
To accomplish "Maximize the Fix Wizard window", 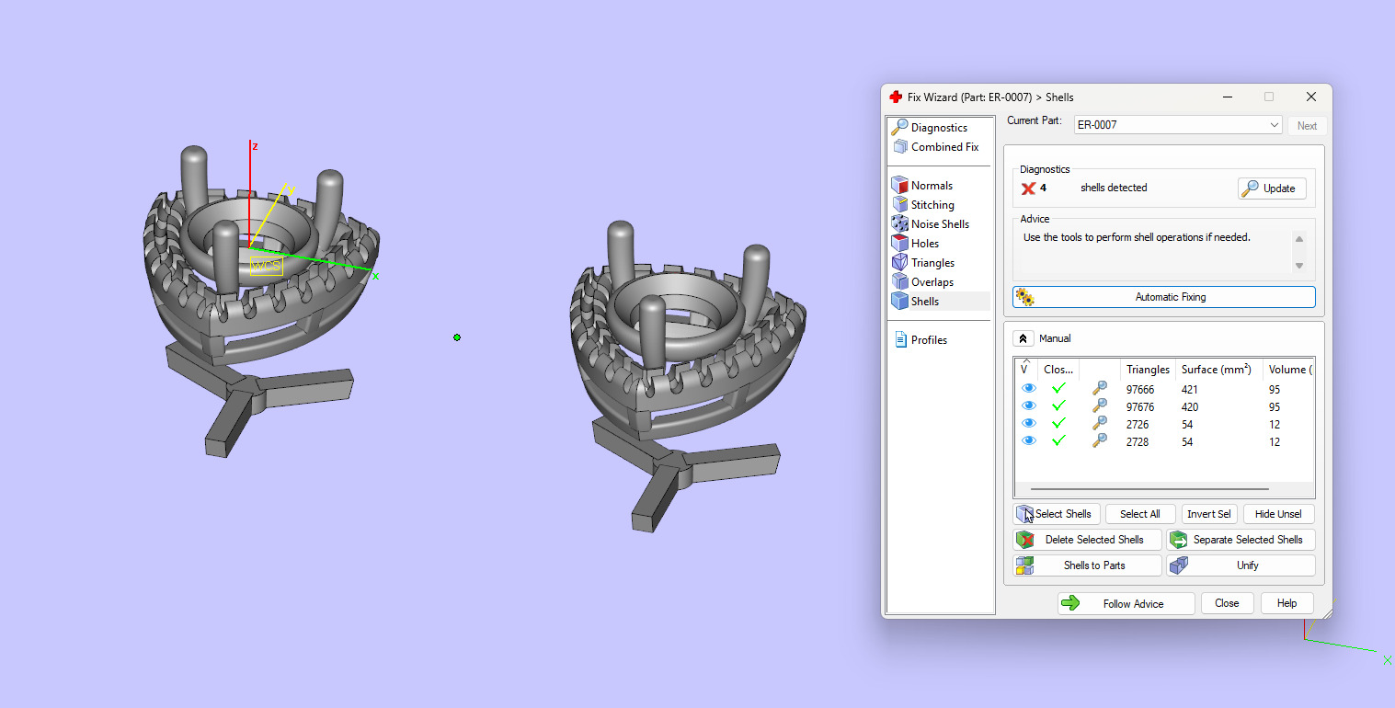I will click(1269, 97).
